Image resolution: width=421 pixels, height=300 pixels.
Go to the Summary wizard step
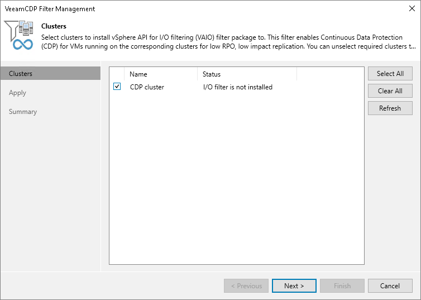click(x=23, y=112)
